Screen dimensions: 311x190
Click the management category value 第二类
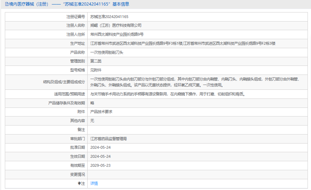[x=96, y=61]
